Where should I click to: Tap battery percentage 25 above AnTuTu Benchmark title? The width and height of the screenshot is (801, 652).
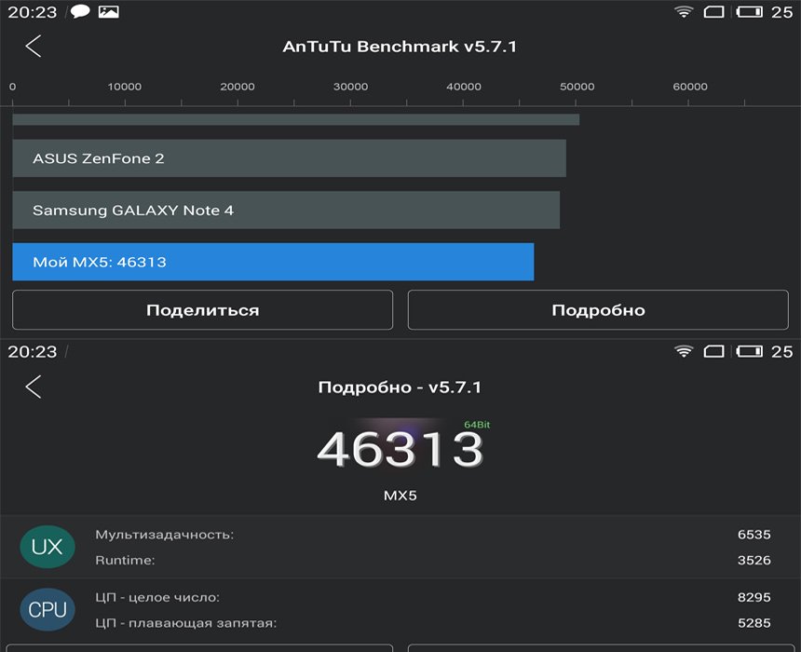781,12
